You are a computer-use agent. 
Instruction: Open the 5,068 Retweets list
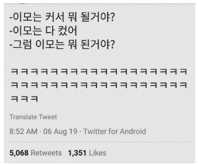[36, 153]
